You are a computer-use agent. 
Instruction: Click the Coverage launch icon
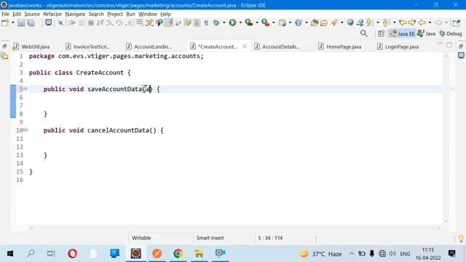coord(249,23)
